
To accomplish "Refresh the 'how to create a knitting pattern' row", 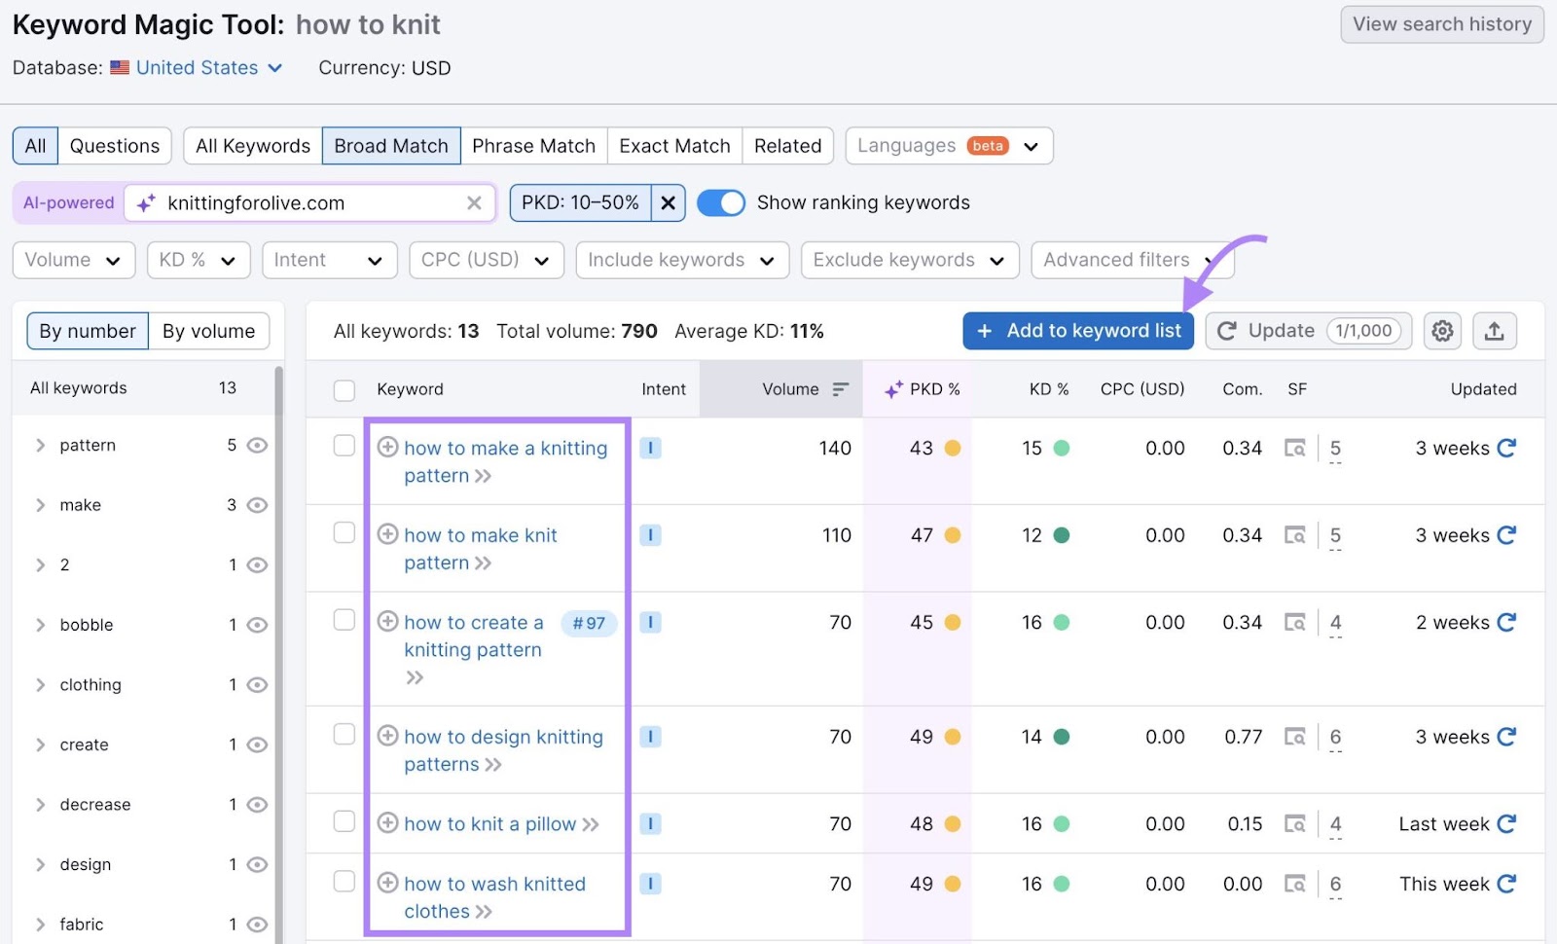I will coord(1506,622).
